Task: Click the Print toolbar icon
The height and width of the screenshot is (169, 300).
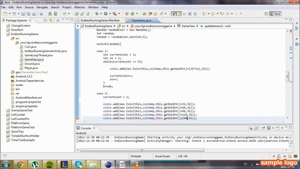Action: pyautogui.click(x=34, y=14)
